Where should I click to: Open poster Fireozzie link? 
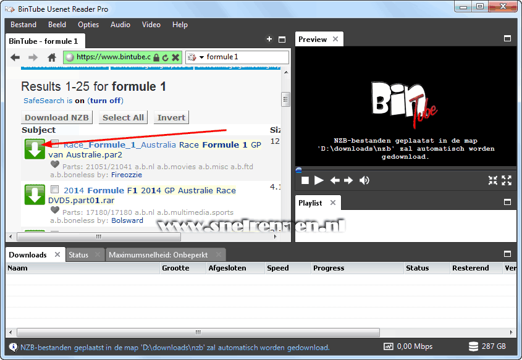point(127,175)
